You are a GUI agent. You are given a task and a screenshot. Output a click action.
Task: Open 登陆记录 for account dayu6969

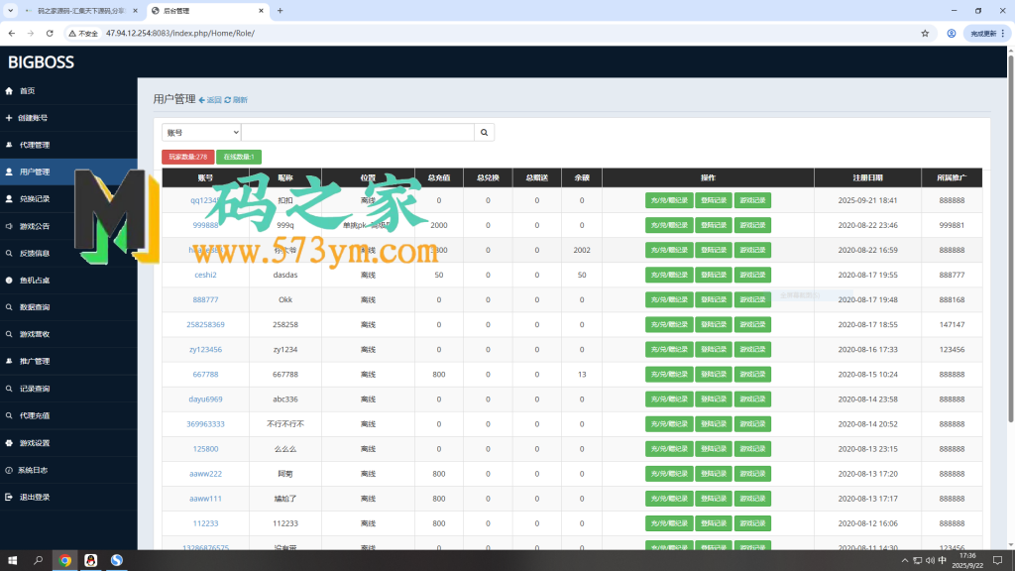(714, 400)
